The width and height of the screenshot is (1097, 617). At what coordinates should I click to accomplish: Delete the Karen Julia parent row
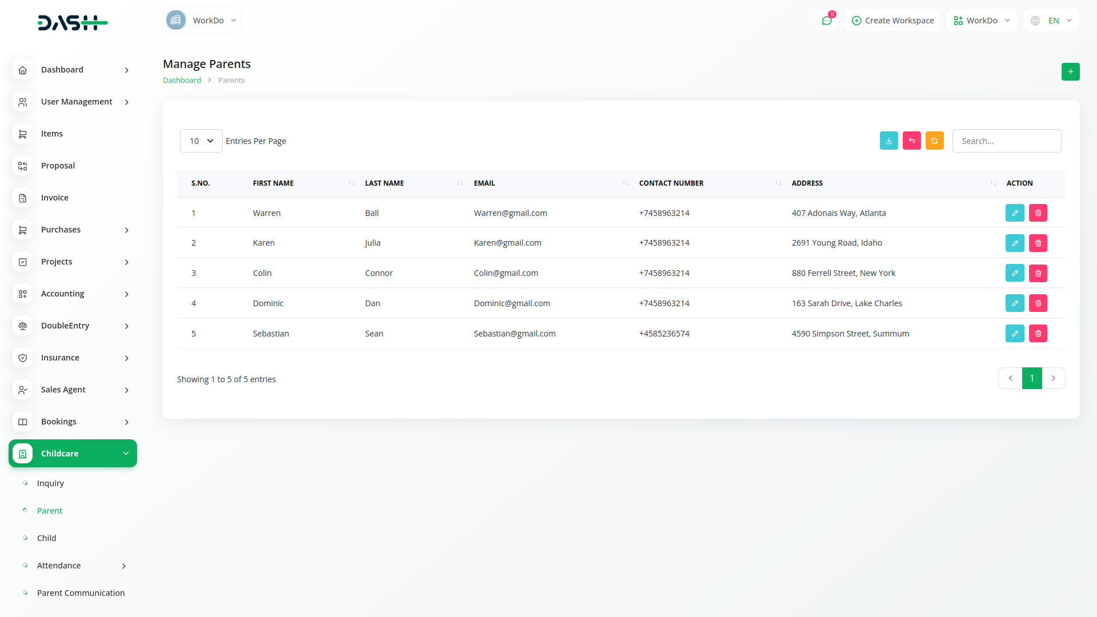pos(1038,243)
